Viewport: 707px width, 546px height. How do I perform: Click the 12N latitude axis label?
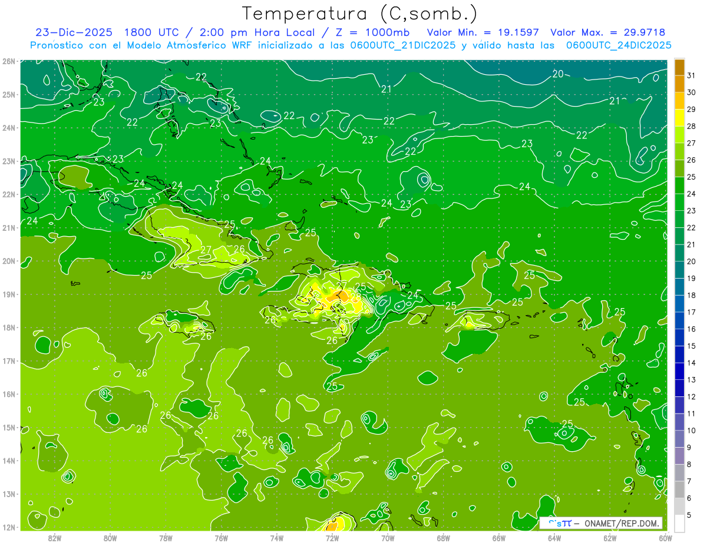point(9,527)
